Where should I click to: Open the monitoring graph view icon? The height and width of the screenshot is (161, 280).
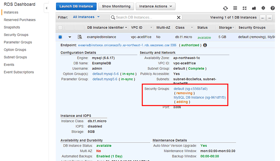pos(254,8)
